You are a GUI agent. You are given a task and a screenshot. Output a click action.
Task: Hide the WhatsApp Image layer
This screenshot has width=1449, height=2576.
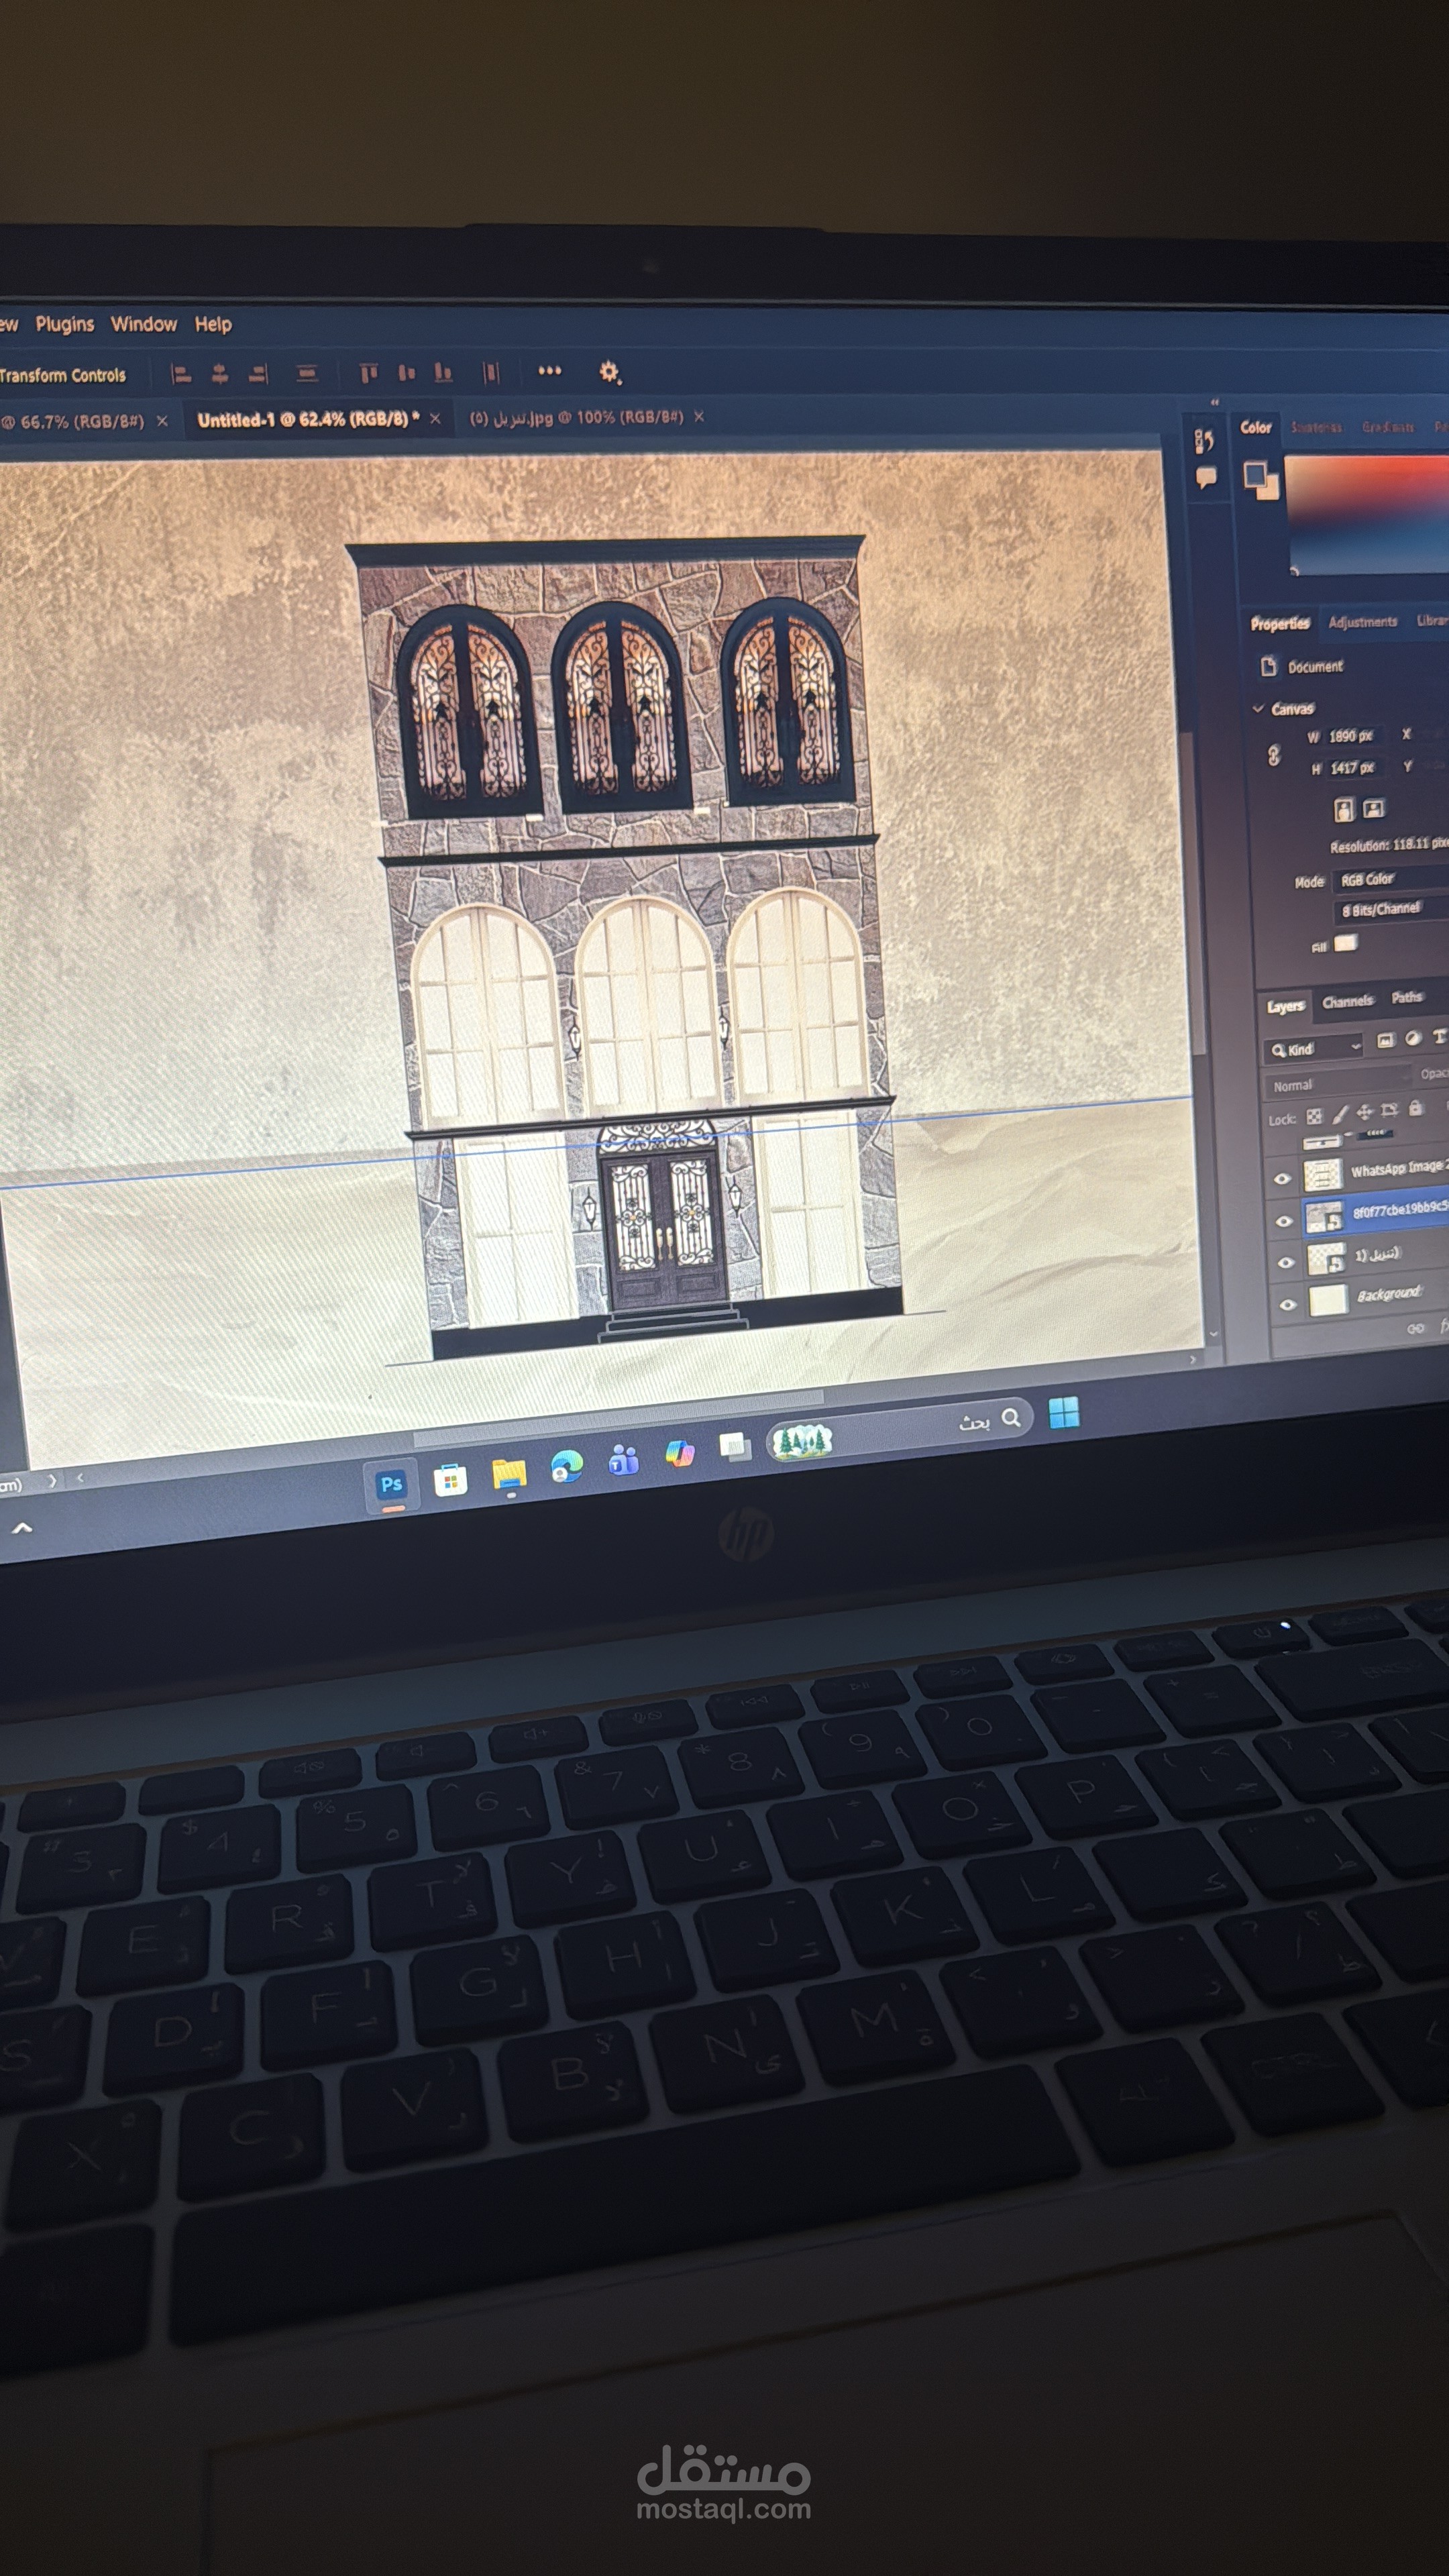[x=1282, y=1179]
